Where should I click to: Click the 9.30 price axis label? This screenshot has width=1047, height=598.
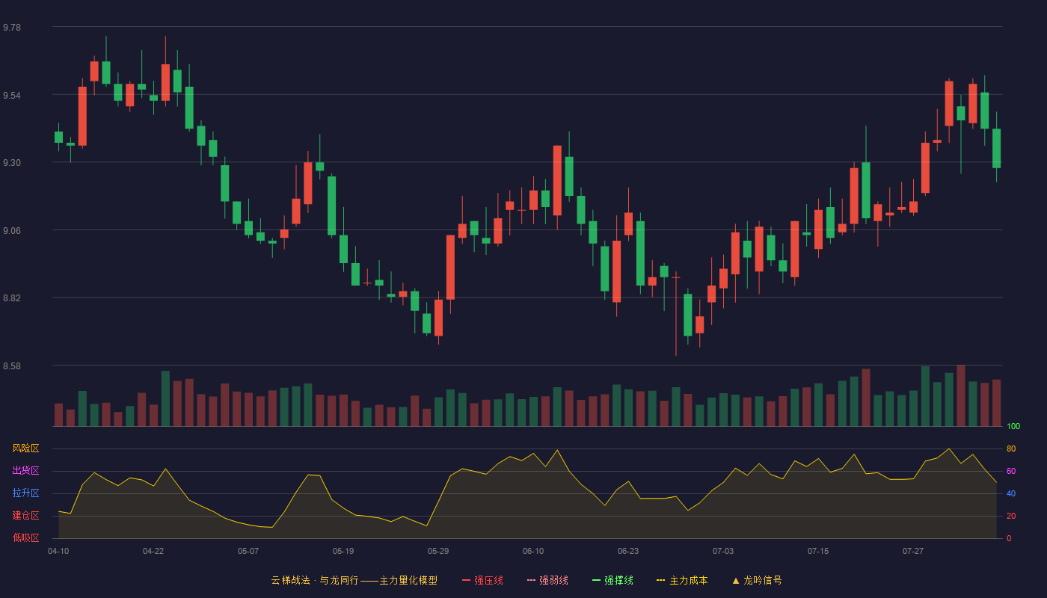tap(12, 163)
